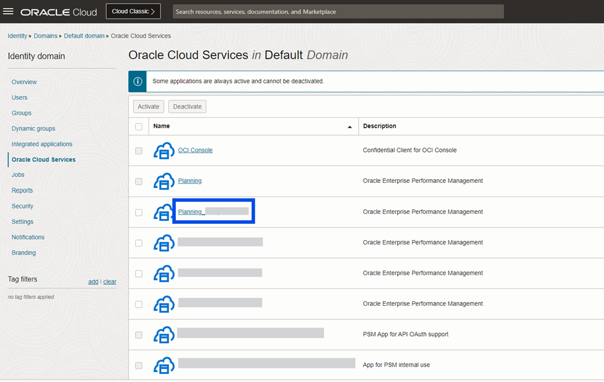Click the Default domain breadcrumb
The width and height of the screenshot is (604, 382).
point(84,36)
